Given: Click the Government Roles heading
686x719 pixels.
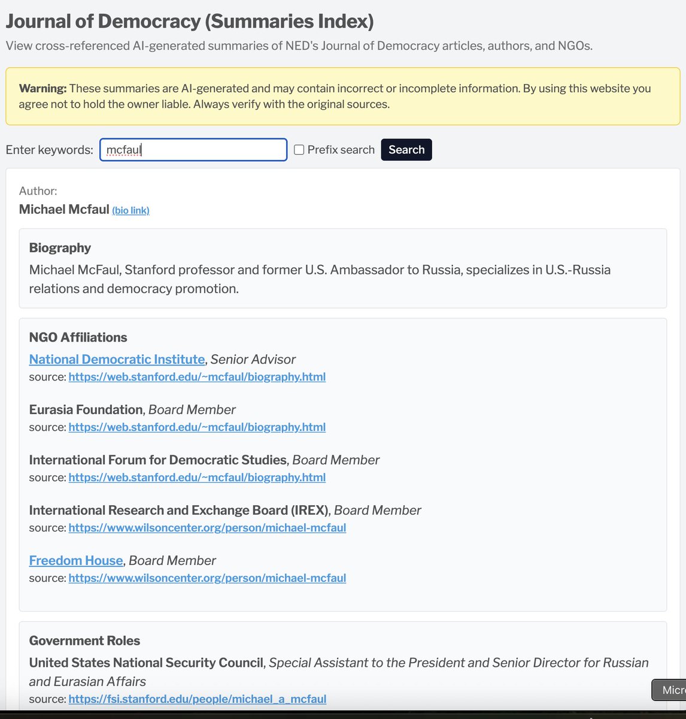Looking at the screenshot, I should [x=84, y=641].
